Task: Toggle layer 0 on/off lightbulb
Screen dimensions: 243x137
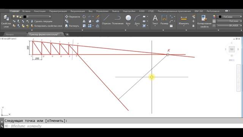Action: click(14, 17)
